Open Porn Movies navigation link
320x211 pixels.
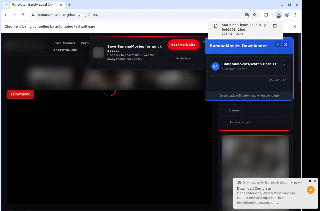[x=64, y=43]
